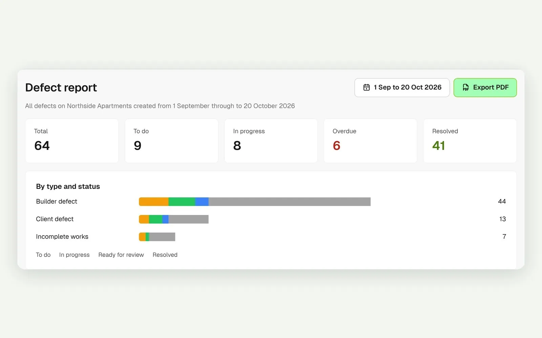Click grey segment of Incomplete works bar
The height and width of the screenshot is (338, 542).
[162, 237]
